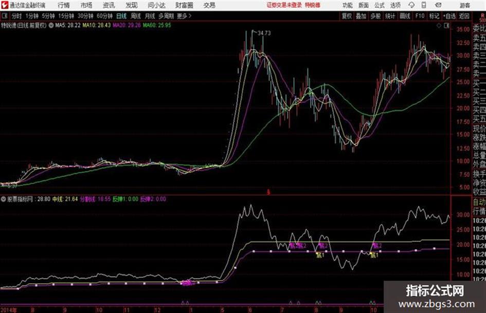Click the MA60: 25.95 label

[x=157, y=25]
